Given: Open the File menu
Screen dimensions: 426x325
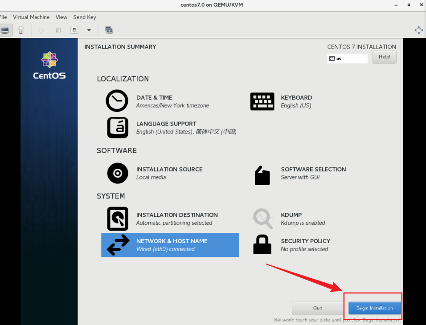Looking at the screenshot, I should tap(3, 17).
